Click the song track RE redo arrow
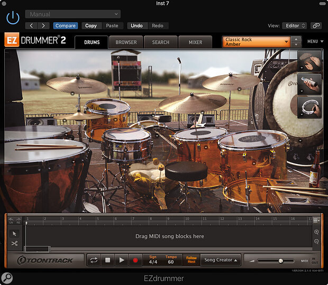Viewport: 328px width, 285px height. click(x=19, y=220)
